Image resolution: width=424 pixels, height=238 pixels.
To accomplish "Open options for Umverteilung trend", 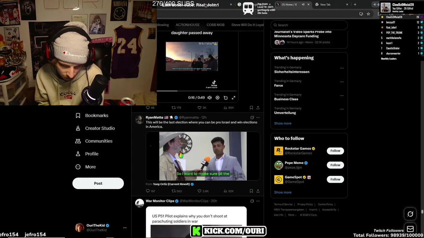I will [342, 109].
